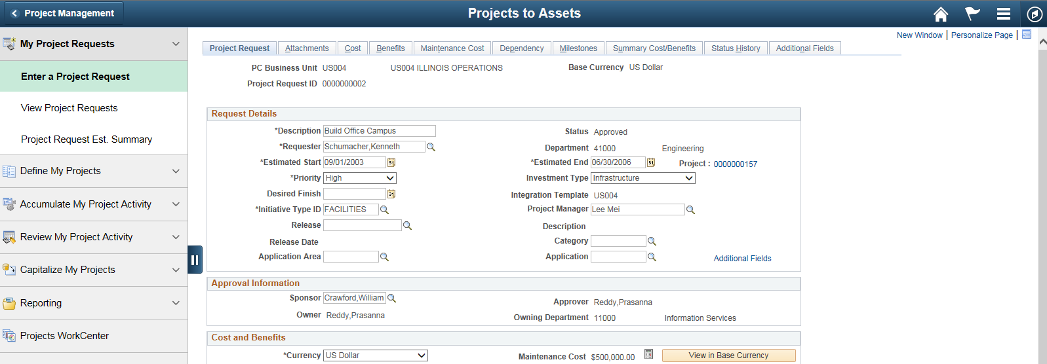
Task: Click the Requester input field
Action: point(374,147)
